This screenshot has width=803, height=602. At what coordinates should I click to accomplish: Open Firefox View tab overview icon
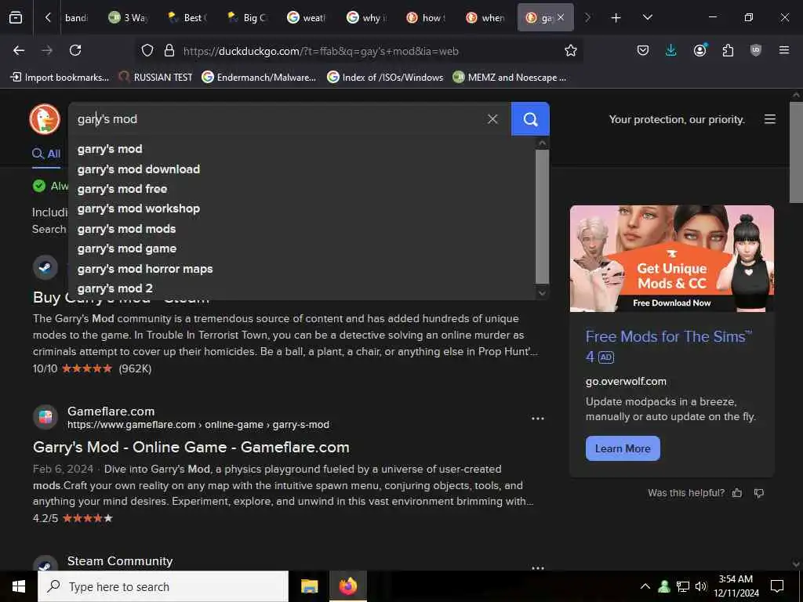click(16, 17)
